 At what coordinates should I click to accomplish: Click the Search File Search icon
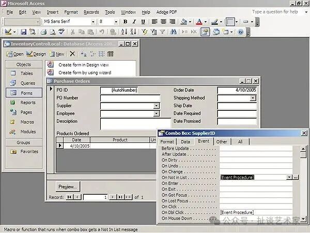[33, 32]
